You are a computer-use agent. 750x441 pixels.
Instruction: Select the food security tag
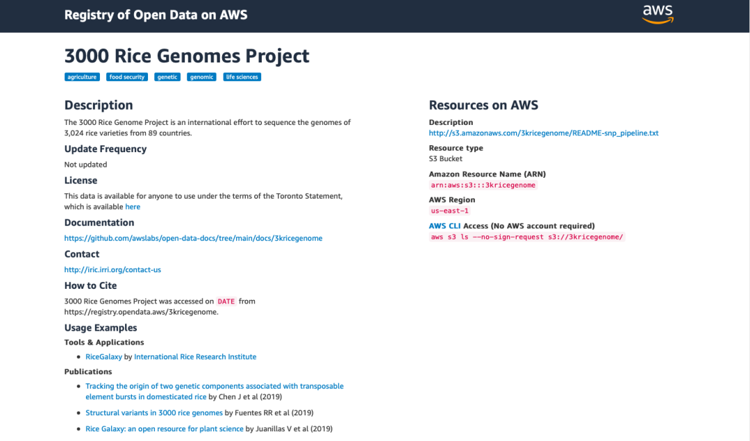point(127,77)
